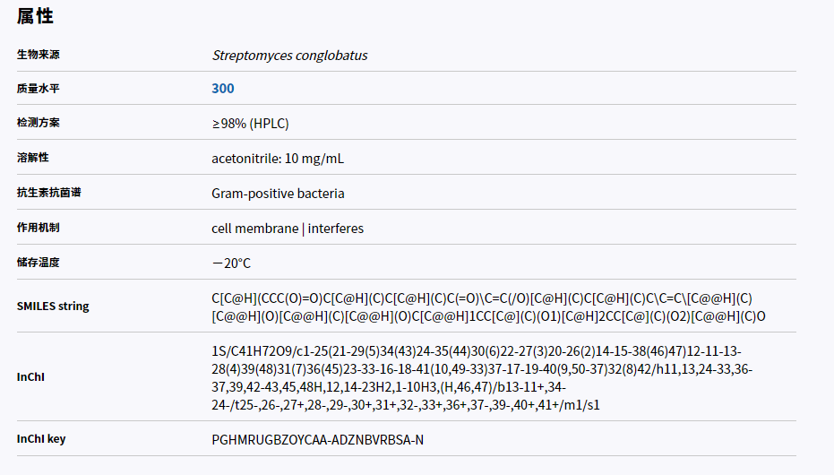Click the SMILES string value starting C[C@H]

click(488, 307)
